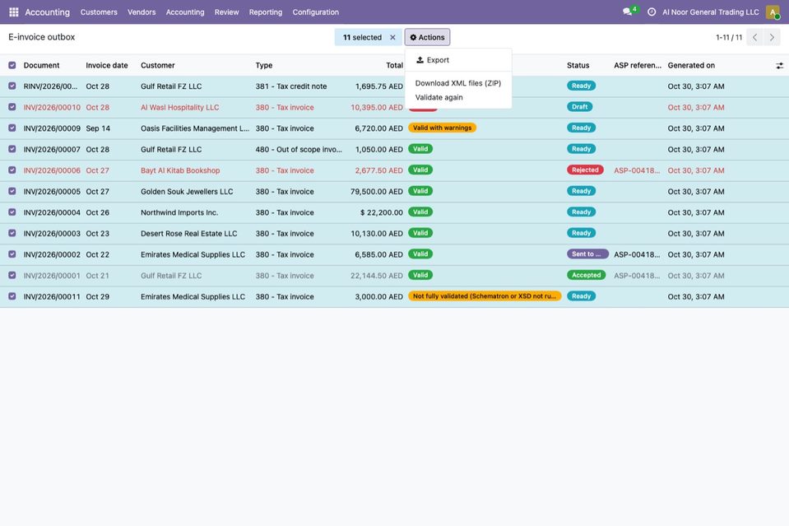
Task: Uncheck the INV/2026/00010 row checkbox
Action: [12, 107]
